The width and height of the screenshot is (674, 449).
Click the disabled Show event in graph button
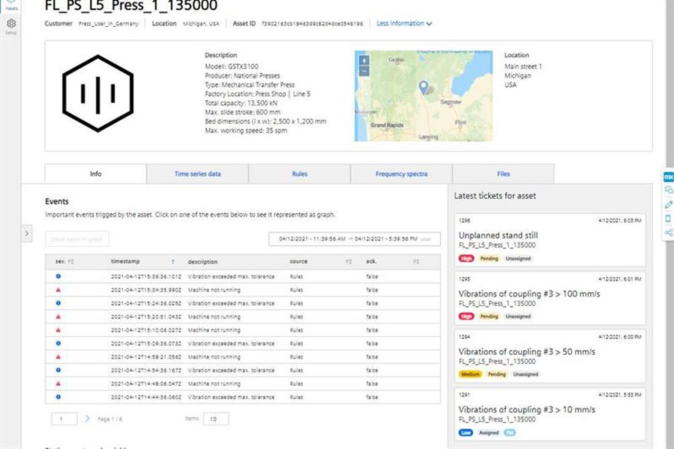tap(77, 239)
